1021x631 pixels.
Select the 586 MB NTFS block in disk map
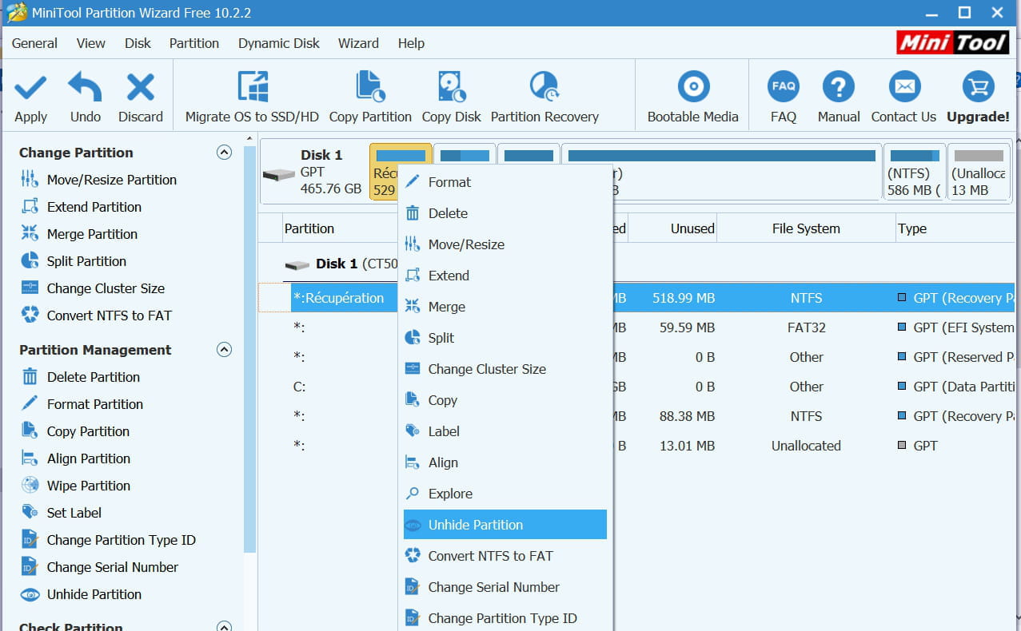914,172
